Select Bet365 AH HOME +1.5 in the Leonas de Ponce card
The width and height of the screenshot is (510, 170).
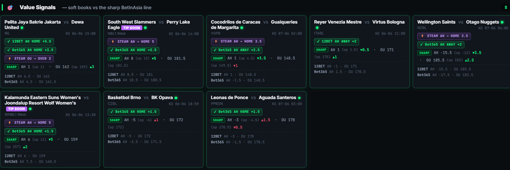(237, 112)
